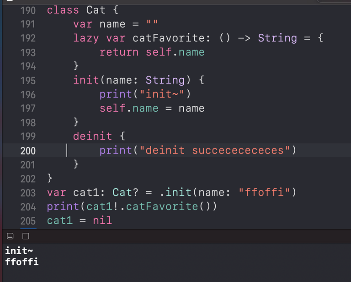The height and width of the screenshot is (282, 351).
Task: Click the "init~" string on line 196
Action: (x=162, y=94)
